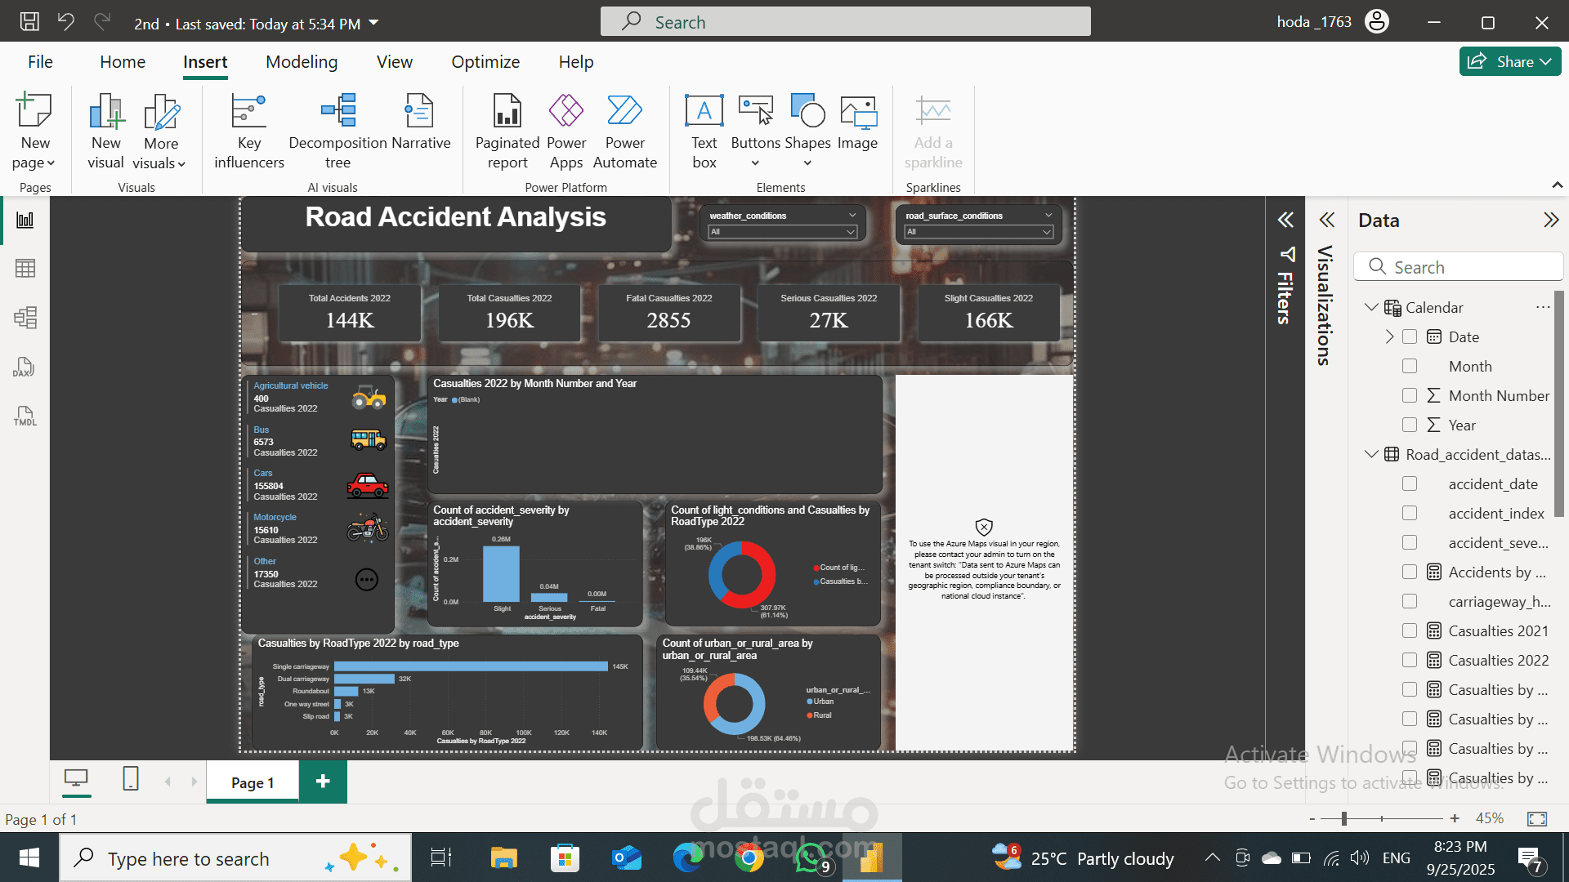Switch to the Table view
1569x882 pixels.
[25, 268]
